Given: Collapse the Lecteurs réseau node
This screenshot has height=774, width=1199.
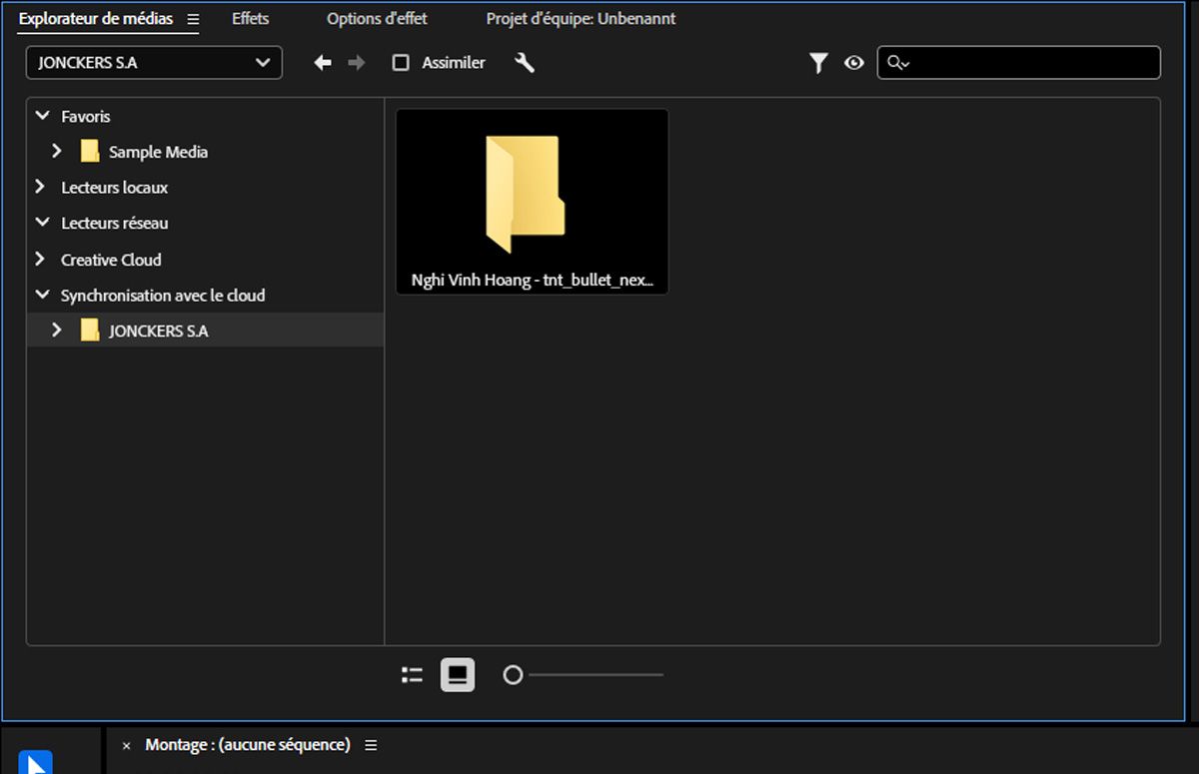Looking at the screenshot, I should (42, 223).
